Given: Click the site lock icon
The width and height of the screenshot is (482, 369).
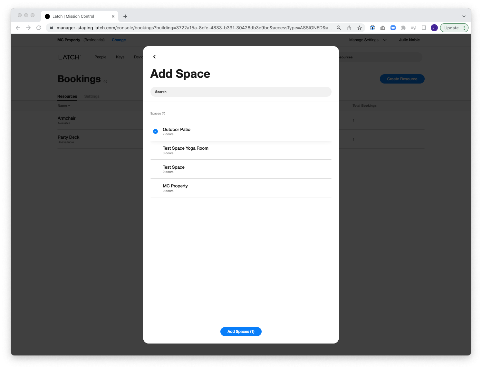Looking at the screenshot, I should (x=52, y=28).
